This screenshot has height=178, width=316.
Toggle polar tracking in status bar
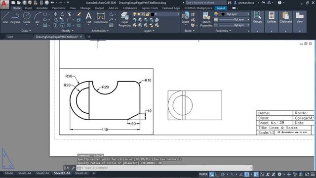point(223,175)
